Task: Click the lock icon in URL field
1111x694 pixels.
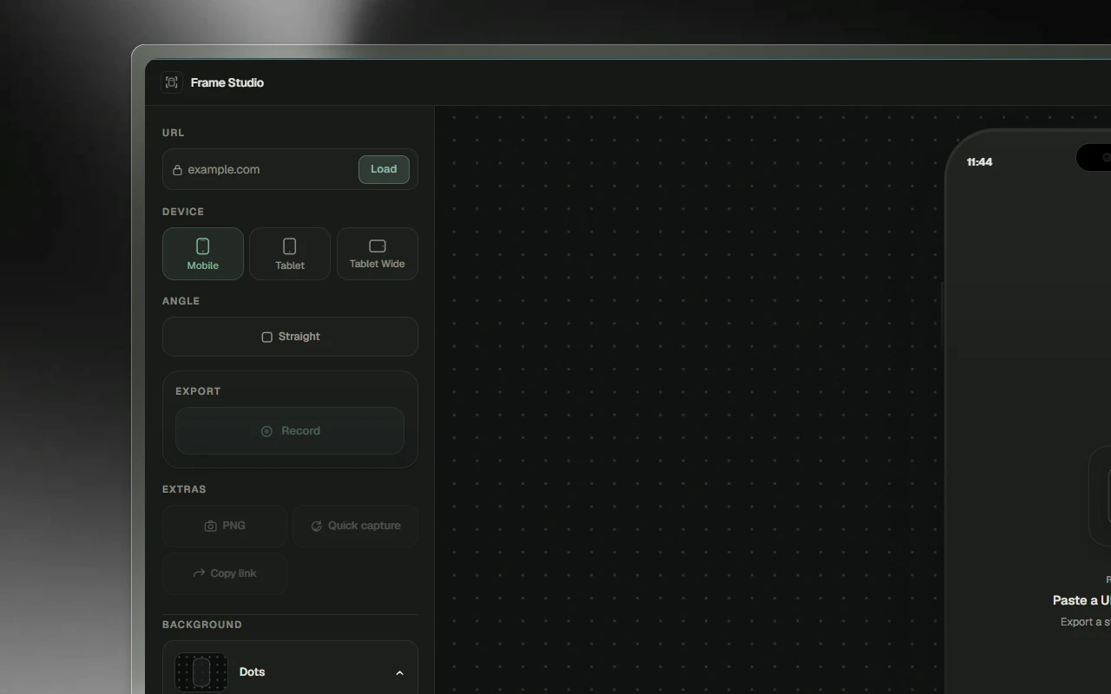Action: pos(177,170)
